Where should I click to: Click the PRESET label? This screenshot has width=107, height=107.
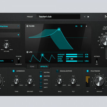click(x=30, y=17)
